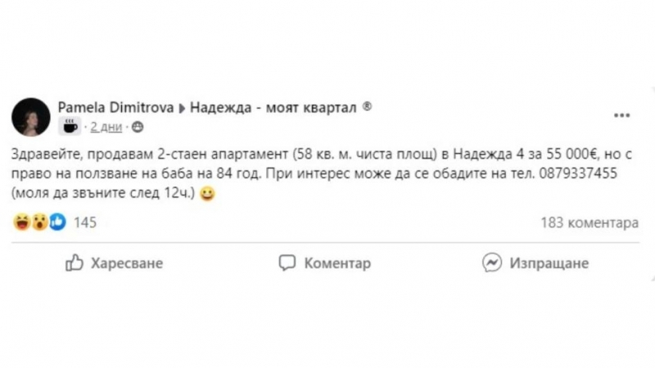Click the laughing Haha reaction emoji
The height and width of the screenshot is (368, 655).
point(21,222)
